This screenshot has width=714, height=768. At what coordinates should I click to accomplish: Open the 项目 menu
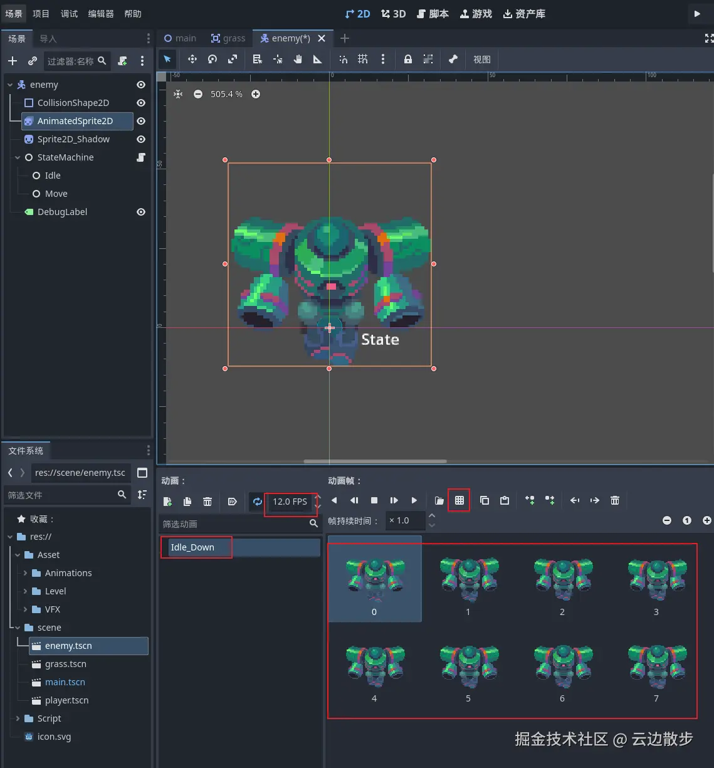(x=41, y=14)
